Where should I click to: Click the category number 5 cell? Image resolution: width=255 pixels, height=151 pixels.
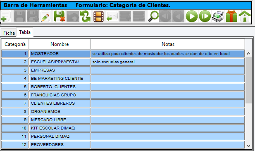coord(15,87)
